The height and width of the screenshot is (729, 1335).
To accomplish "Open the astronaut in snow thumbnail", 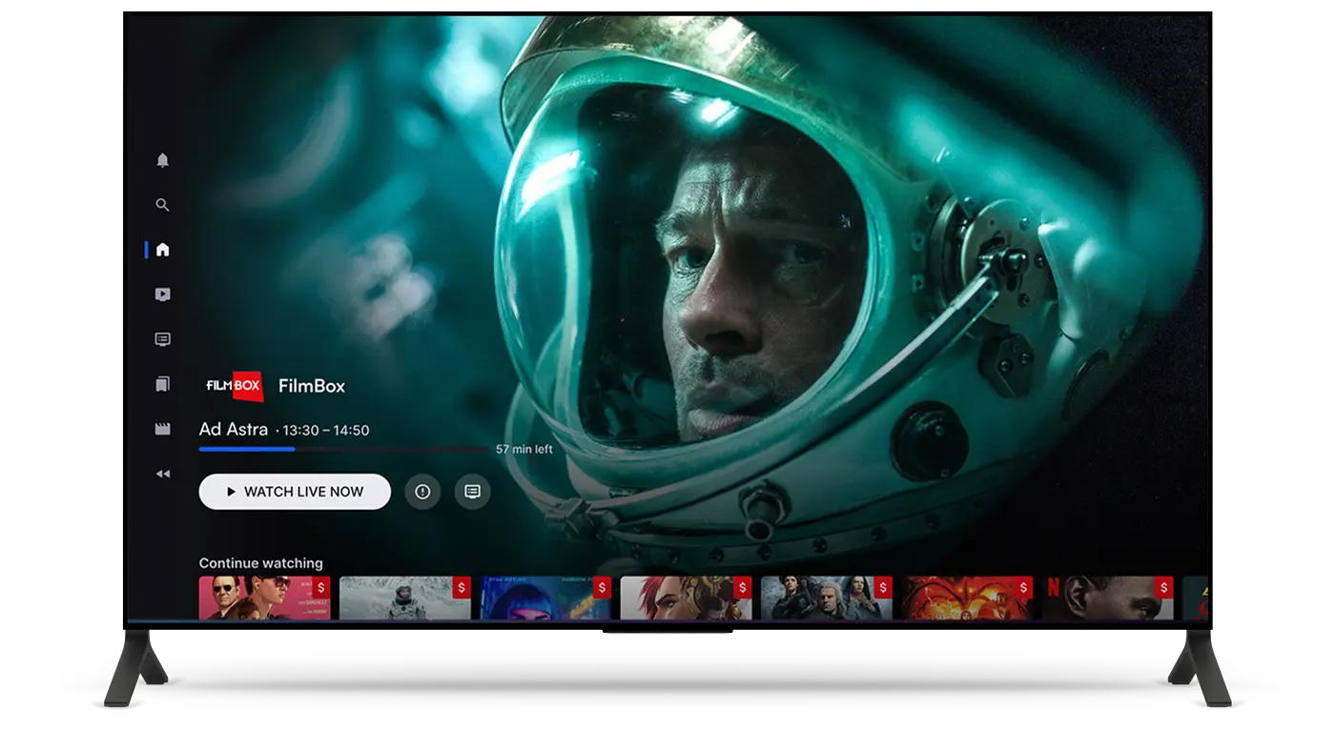I will 404,597.
